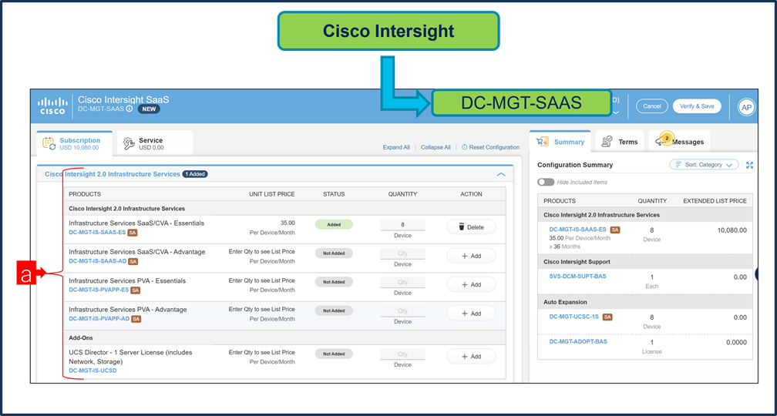
Task: Click the SA badge beside DC-MGT-UCSC-1S
Action: click(607, 317)
